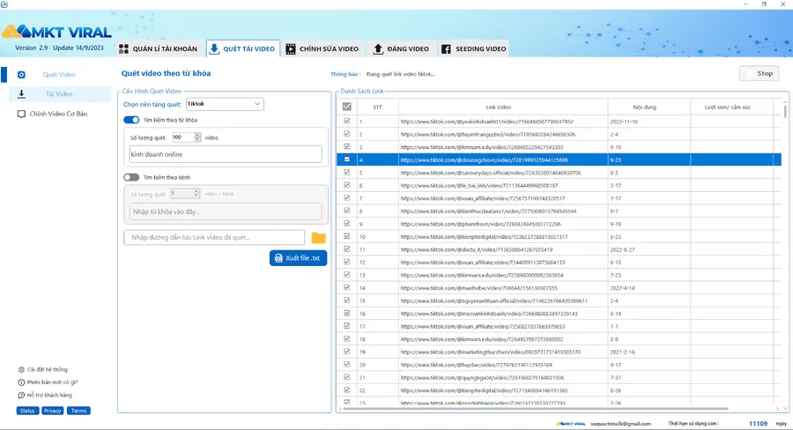Click the Quét Video camera icon in sidebar
This screenshot has width=793, height=430.
tap(21, 74)
